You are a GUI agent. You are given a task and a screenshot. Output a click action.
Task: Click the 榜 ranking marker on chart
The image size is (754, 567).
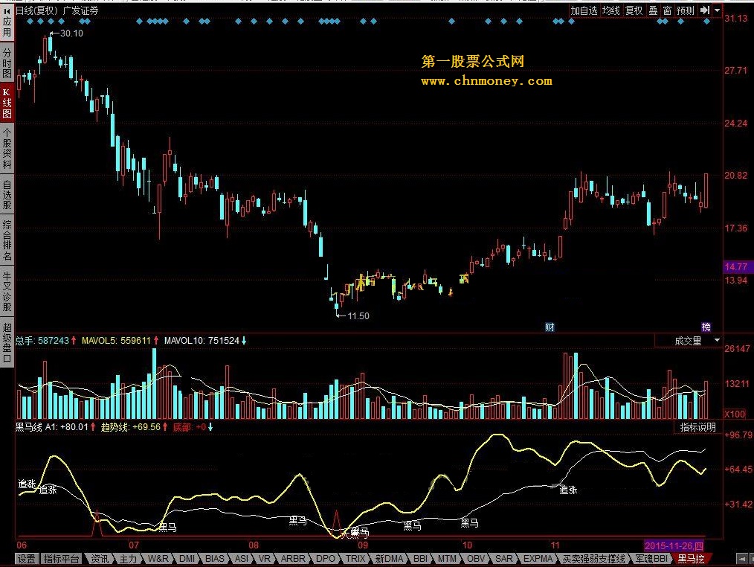pyautogui.click(x=706, y=327)
